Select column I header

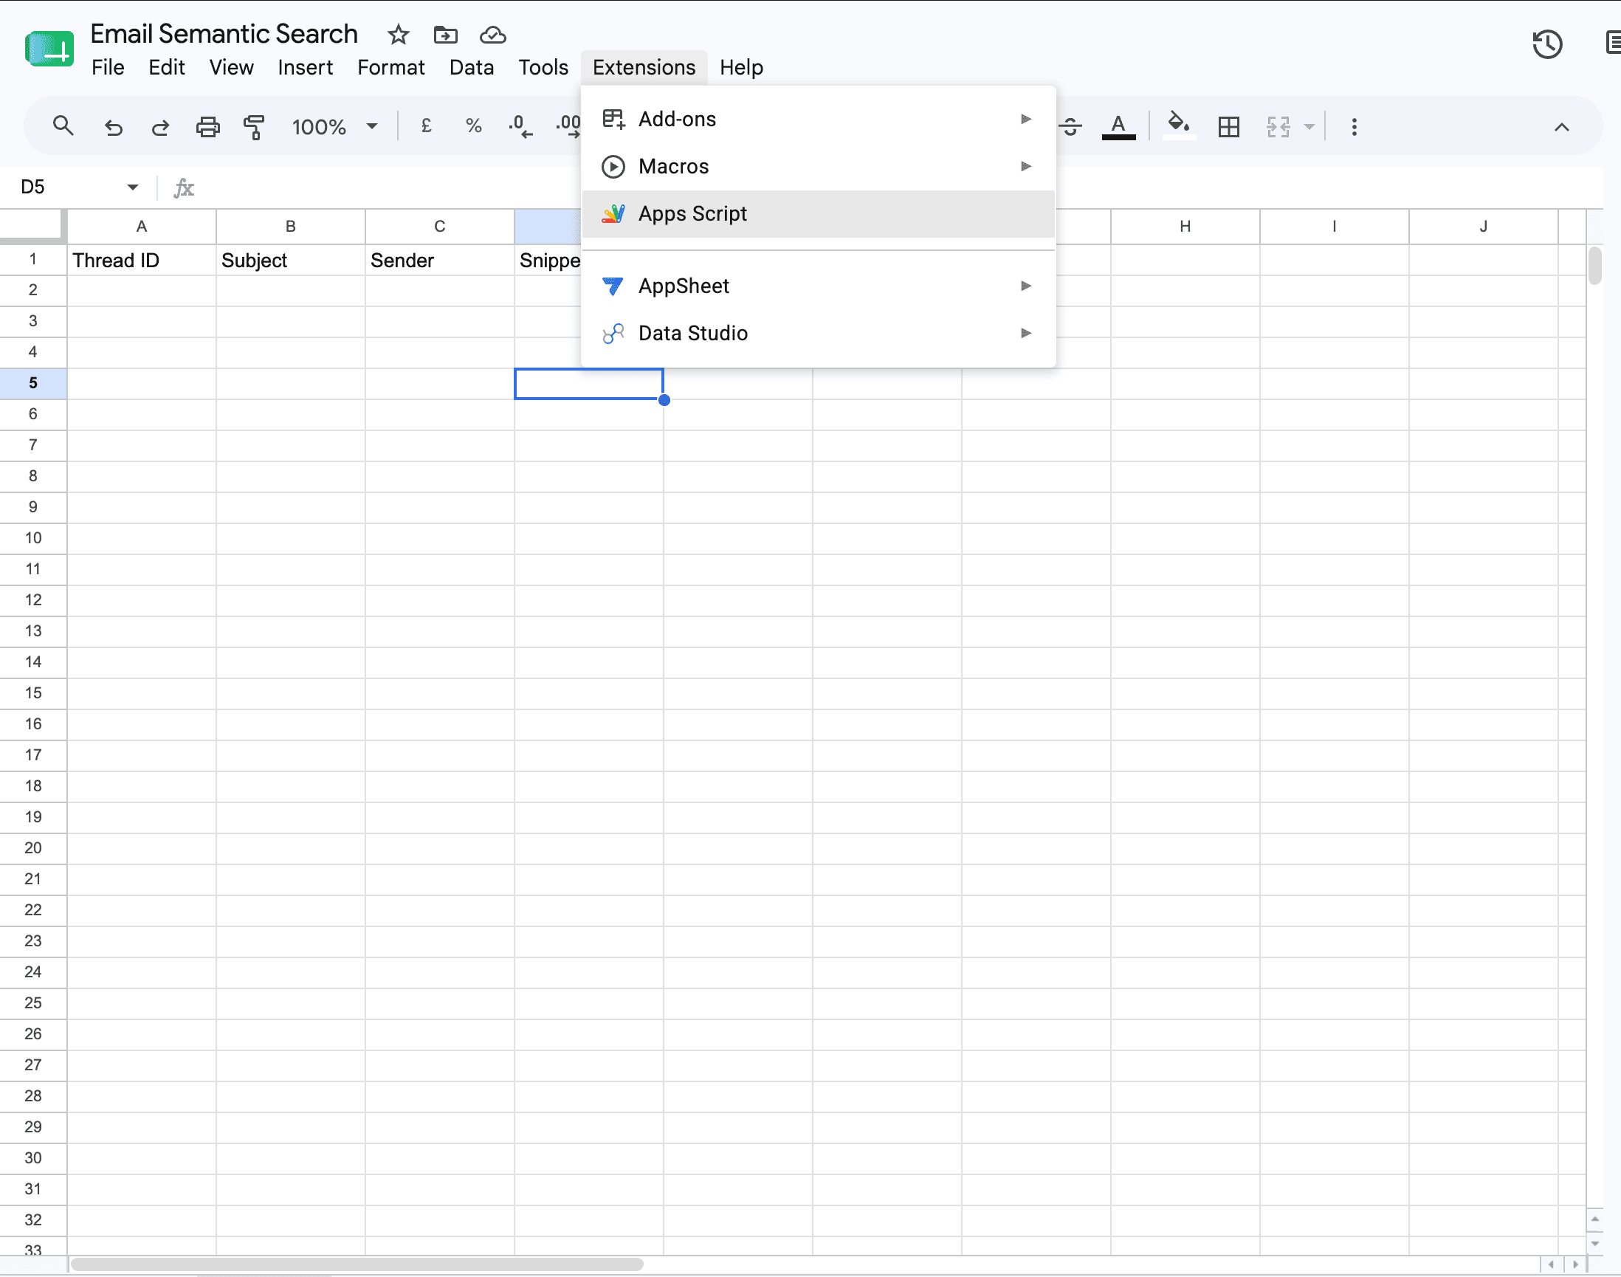tap(1334, 227)
